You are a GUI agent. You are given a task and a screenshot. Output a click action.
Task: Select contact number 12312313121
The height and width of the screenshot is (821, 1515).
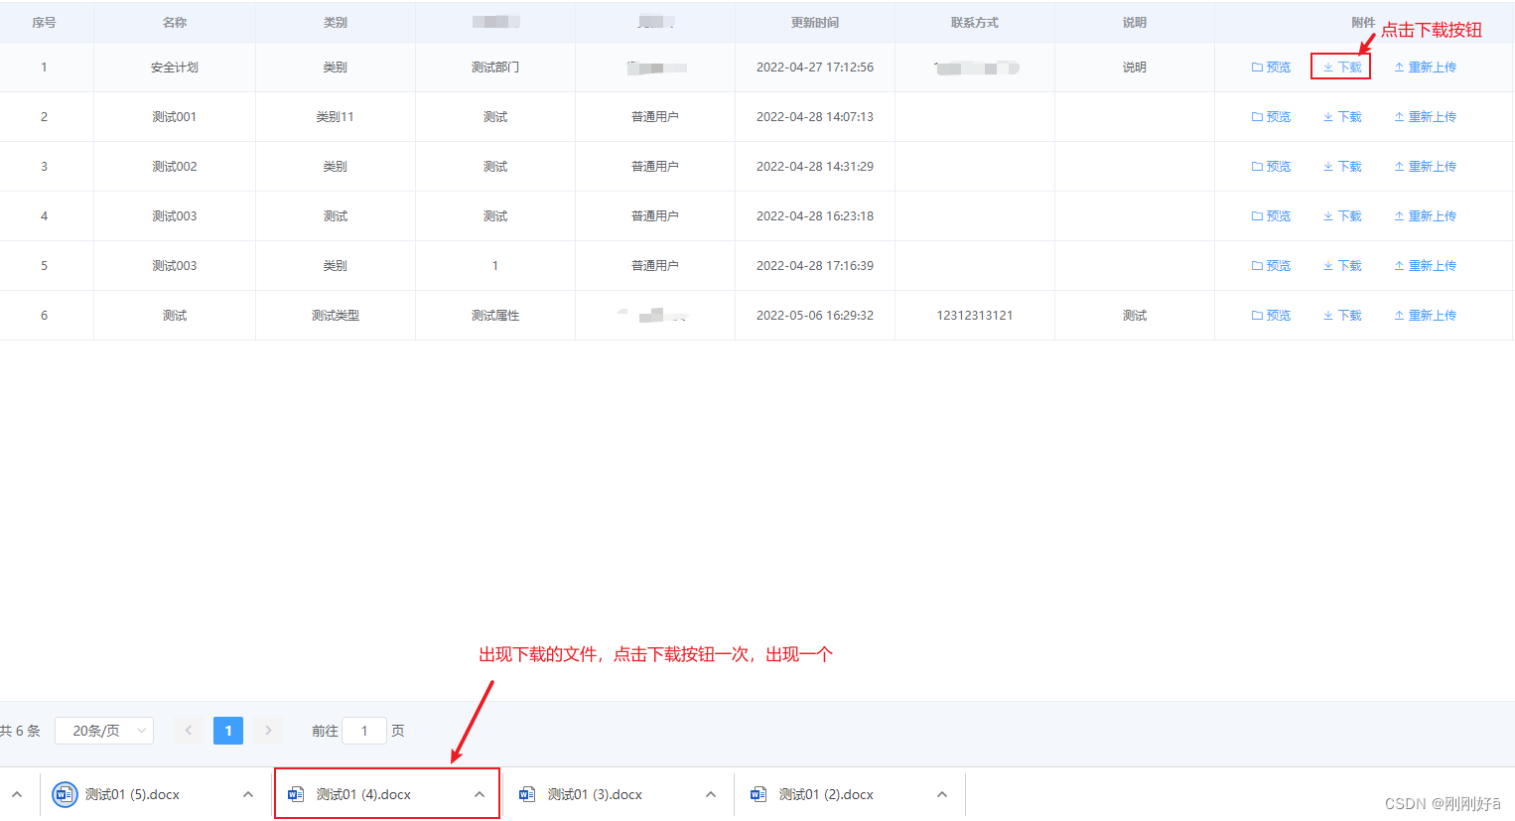[x=975, y=316]
